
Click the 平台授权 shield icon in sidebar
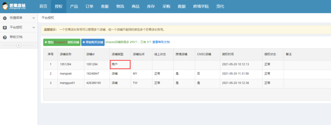click(x=5, y=27)
